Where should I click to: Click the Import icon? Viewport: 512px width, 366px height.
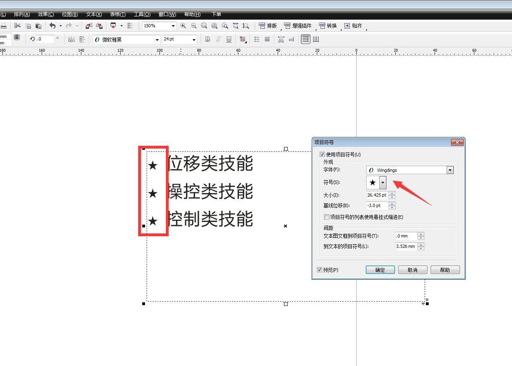pos(89,26)
